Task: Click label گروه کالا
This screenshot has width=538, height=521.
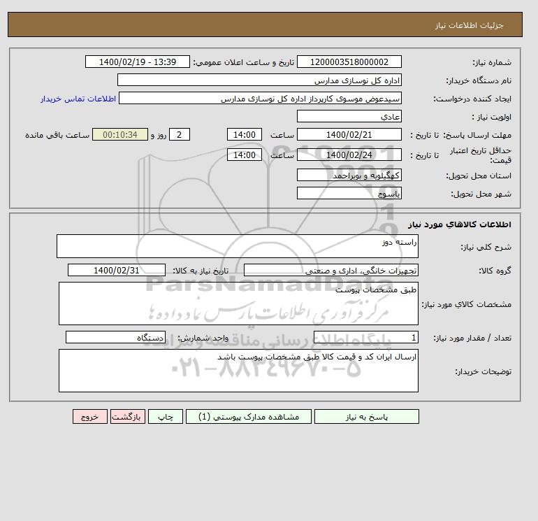Action: click(495, 271)
